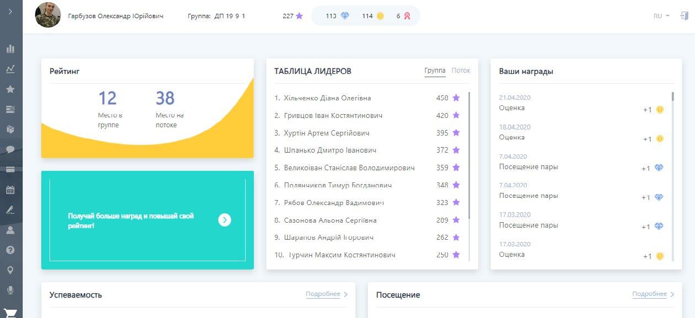Click the Посещение пары entry dated 17.03.2020
Viewport: 695px width, 318px height.
(x=528, y=225)
